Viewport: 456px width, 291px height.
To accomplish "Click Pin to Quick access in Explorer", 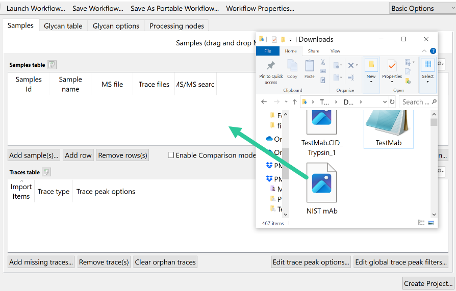I will tap(271, 73).
